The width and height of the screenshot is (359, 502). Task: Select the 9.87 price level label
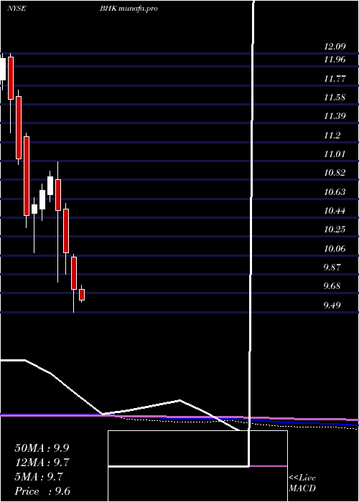[332, 267]
